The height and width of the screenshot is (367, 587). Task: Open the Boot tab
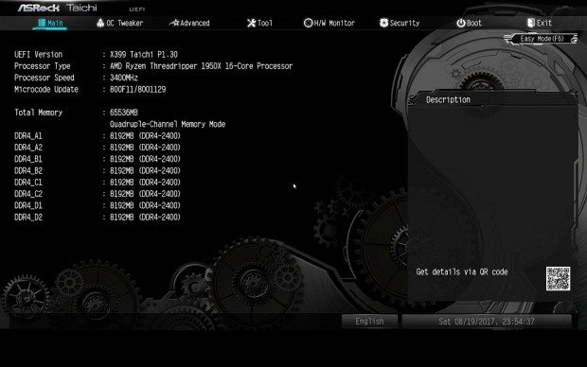tap(469, 23)
